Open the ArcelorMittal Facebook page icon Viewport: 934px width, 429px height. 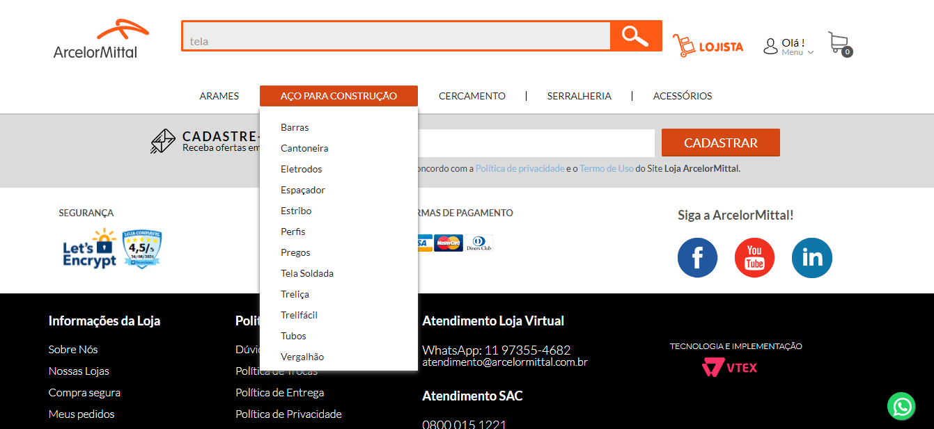(x=697, y=257)
